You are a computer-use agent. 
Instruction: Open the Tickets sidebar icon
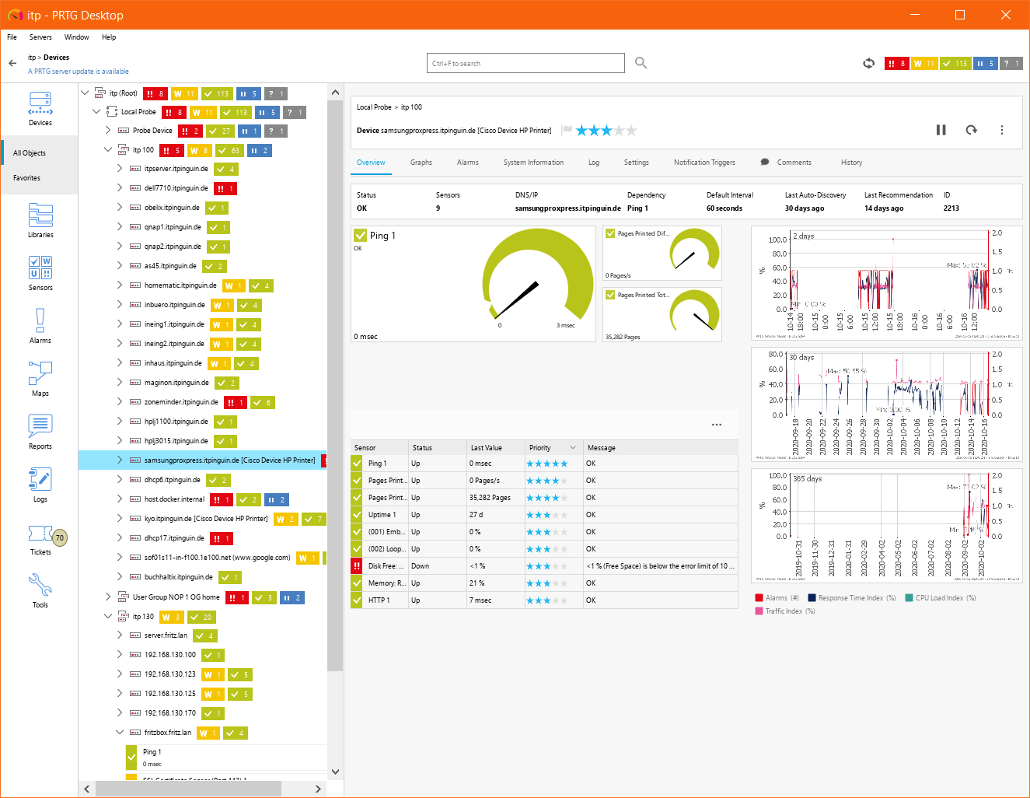(40, 537)
